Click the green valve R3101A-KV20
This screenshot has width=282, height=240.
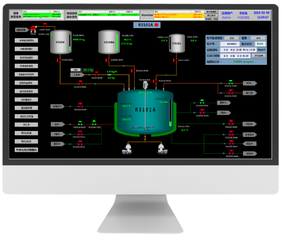click(80, 123)
